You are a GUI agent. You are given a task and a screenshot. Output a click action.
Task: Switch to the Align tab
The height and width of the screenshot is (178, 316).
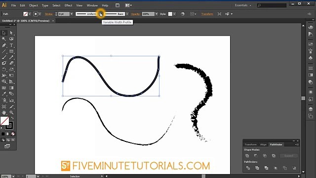click(x=263, y=144)
